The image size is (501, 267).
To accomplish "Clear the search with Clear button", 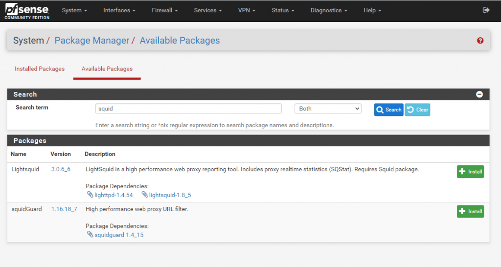I will (417, 110).
